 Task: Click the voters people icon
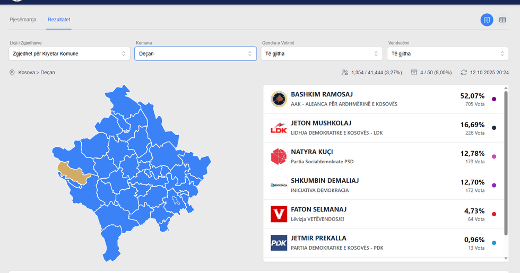click(345, 73)
